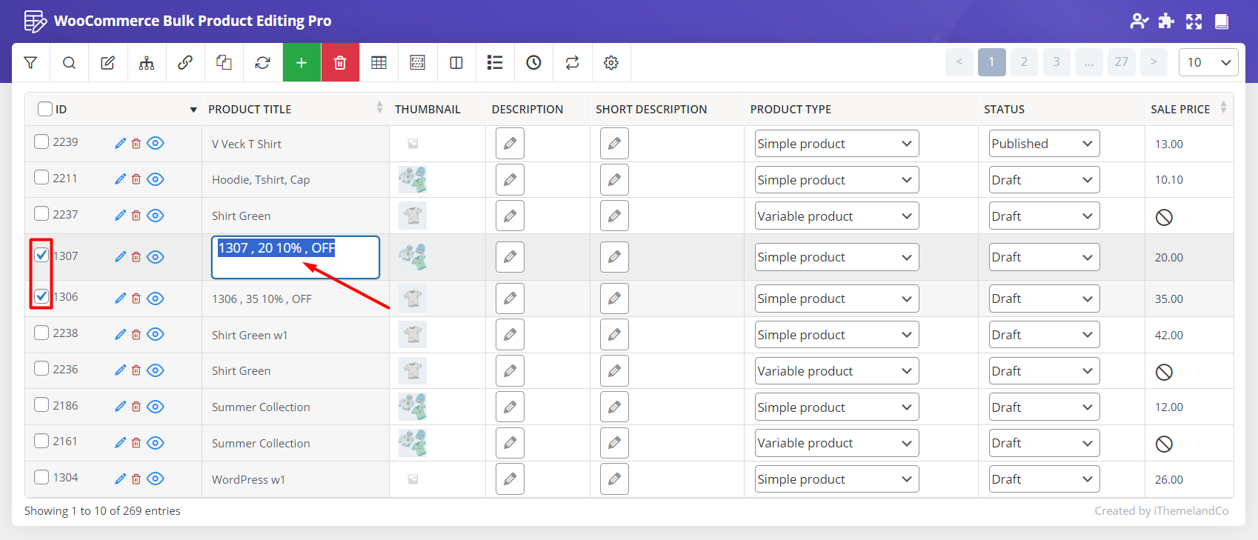This screenshot has height=540, width=1258.
Task: Check the checkbox for product 2239
Action: coord(41,141)
